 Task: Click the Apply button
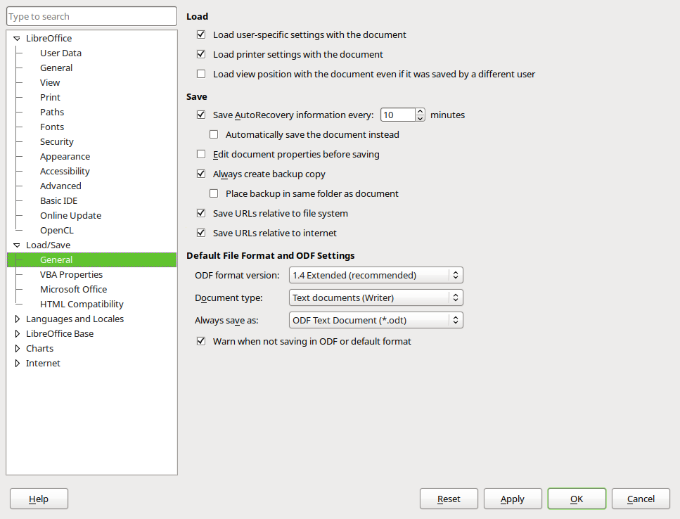(x=513, y=499)
